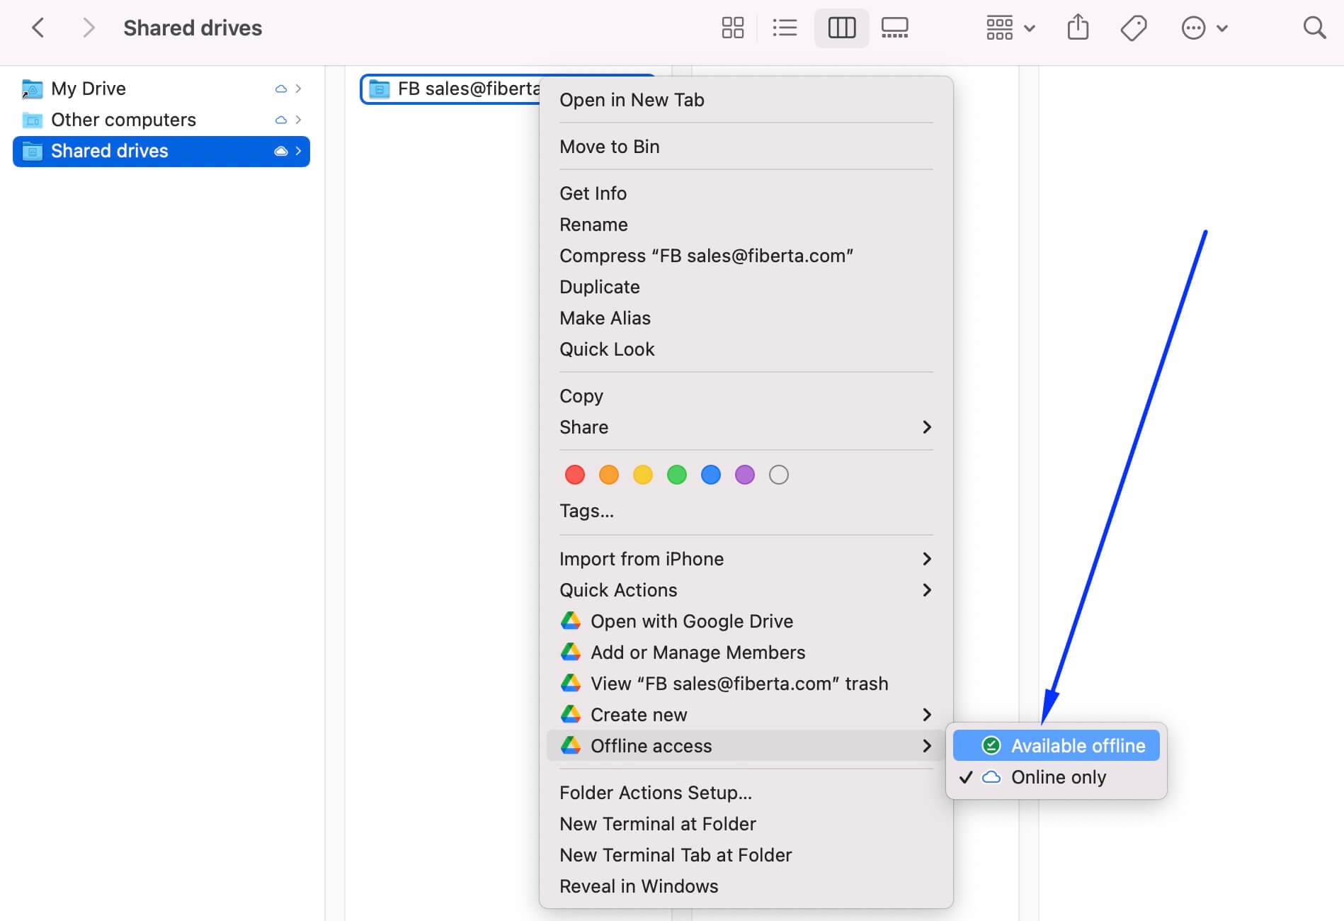Image resolution: width=1344 pixels, height=921 pixels.
Task: Click cloud status icon beside Other computers
Action: pos(280,120)
